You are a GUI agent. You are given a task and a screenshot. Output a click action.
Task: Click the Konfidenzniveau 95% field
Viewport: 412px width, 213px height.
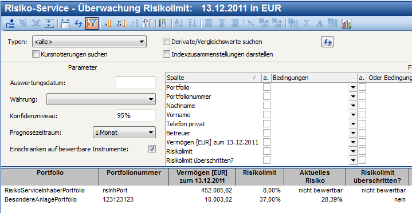pos(136,115)
